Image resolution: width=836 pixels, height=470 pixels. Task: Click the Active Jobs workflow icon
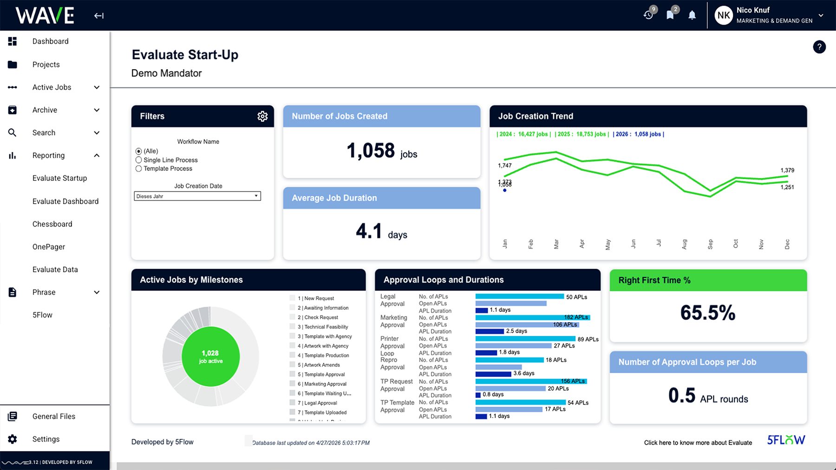pos(13,87)
